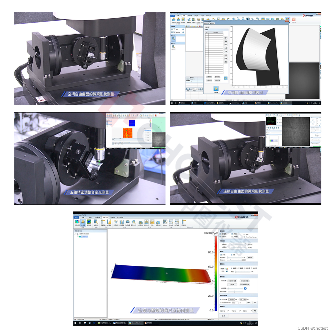Switch to the 多文件分析 multi-file analysis tab
333x333 pixels.
coord(120,217)
